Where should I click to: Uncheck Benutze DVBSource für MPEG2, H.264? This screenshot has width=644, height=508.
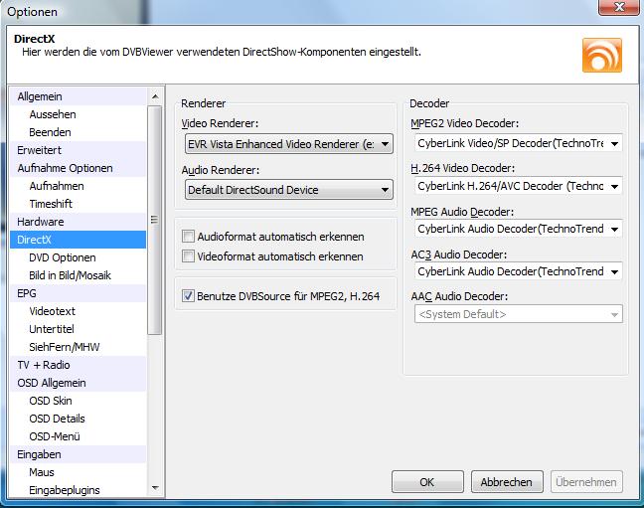pyautogui.click(x=189, y=295)
